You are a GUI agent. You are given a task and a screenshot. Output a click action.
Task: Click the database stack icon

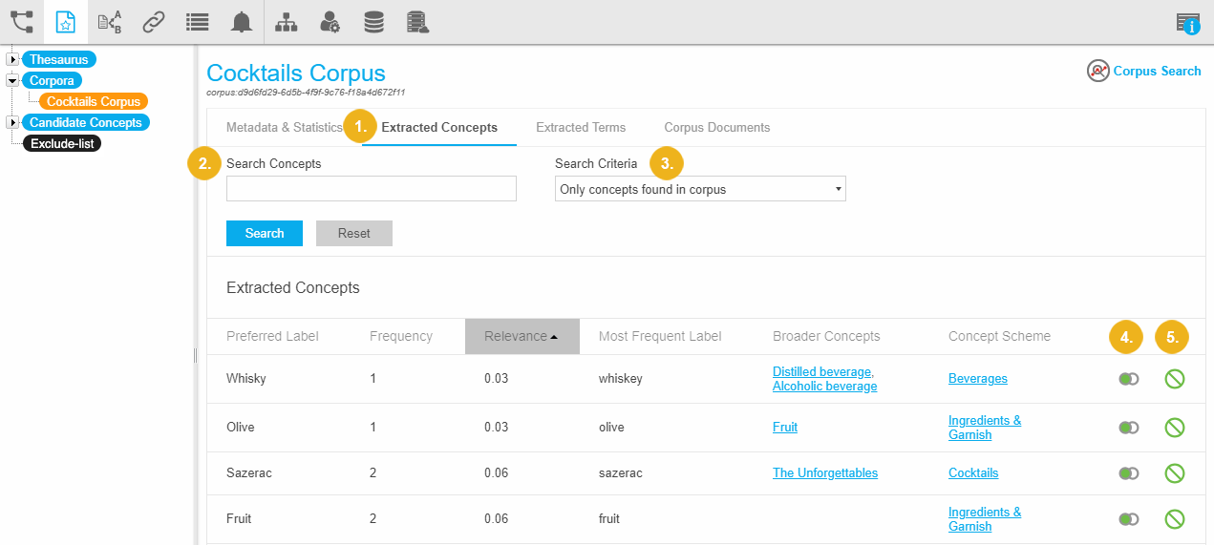373,22
